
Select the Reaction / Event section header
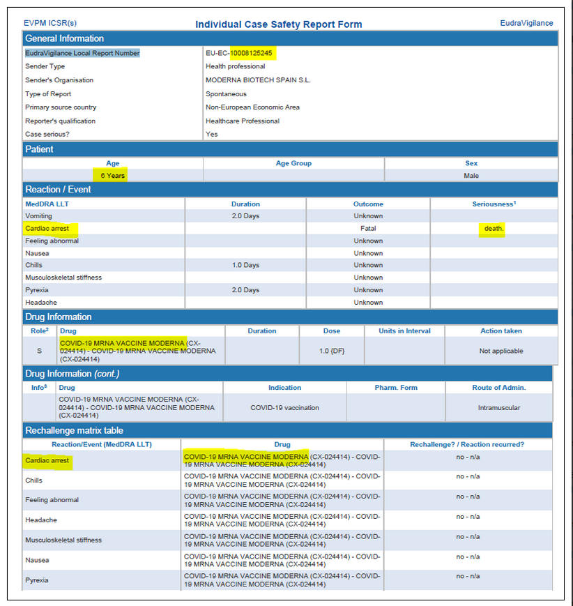(59, 190)
